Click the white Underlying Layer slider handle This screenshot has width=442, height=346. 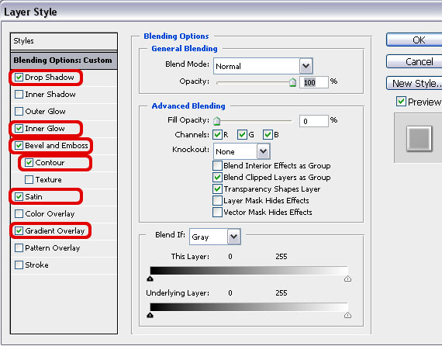(347, 315)
